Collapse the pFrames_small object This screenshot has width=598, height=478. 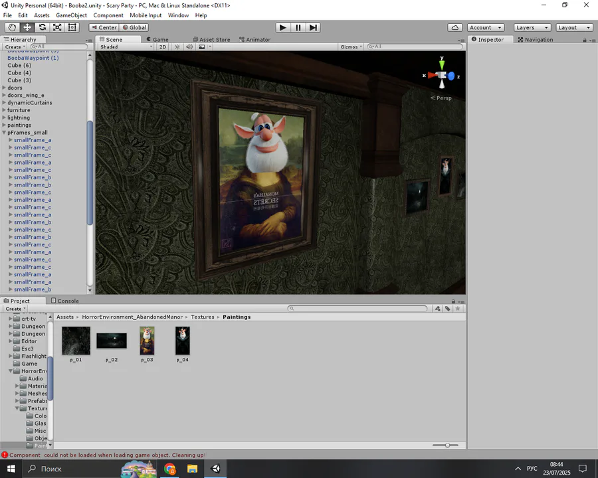pyautogui.click(x=4, y=133)
